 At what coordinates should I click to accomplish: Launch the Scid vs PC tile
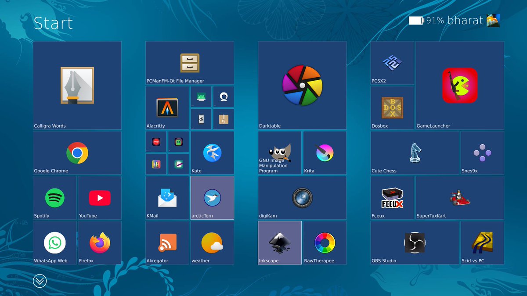pyautogui.click(x=482, y=243)
